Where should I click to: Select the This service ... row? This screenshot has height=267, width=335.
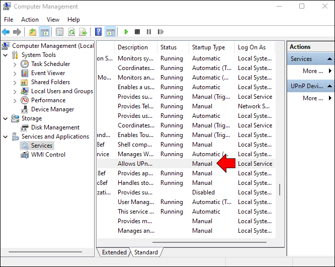pos(186,212)
